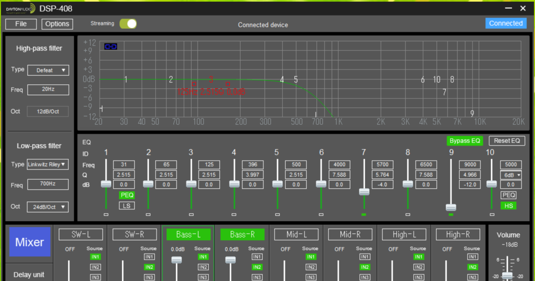Select the LS filter type for band 1
This screenshot has height=281, width=535.
(x=127, y=205)
